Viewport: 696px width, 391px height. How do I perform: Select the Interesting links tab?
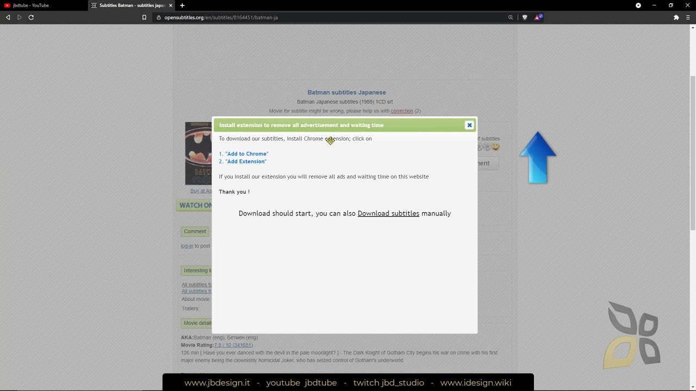[196, 270]
